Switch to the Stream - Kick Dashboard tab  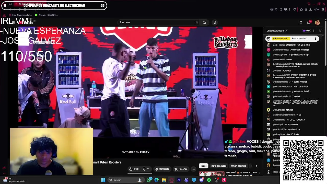tap(46, 15)
